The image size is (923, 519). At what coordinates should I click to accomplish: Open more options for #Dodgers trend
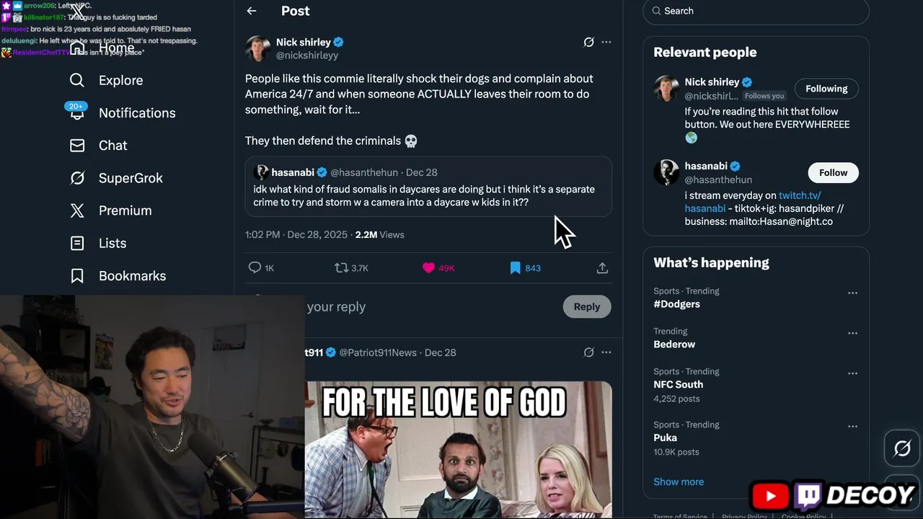pos(852,293)
